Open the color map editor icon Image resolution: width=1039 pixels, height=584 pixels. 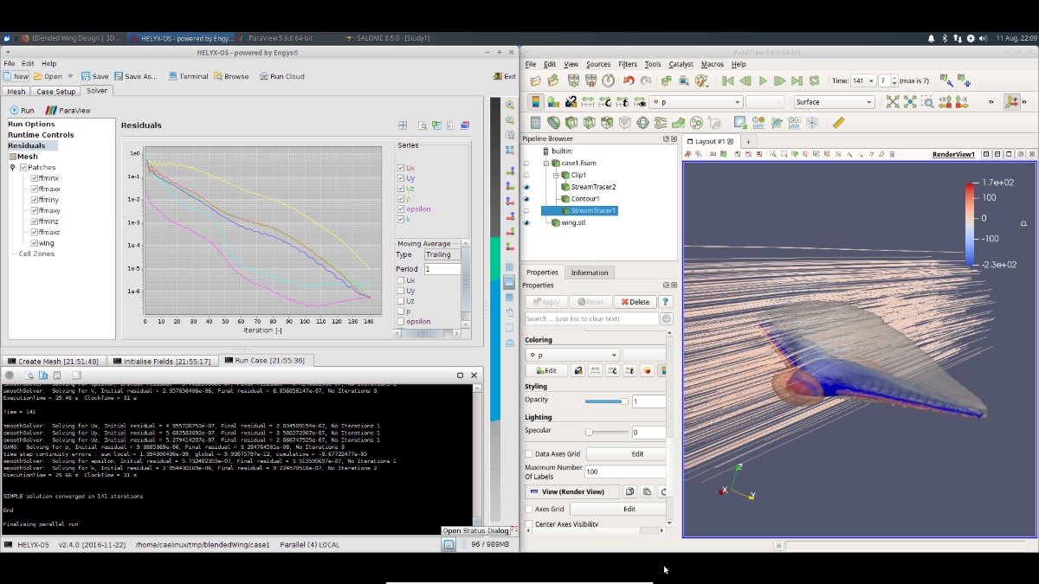click(534, 102)
